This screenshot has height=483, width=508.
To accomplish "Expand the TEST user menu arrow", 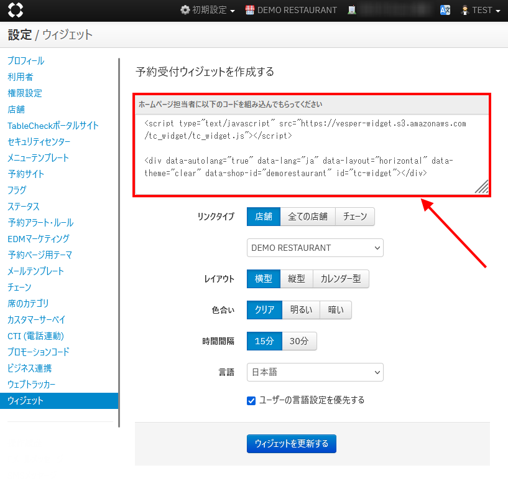I will 498,11.
